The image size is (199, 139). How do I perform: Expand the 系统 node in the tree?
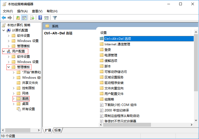pos(14,99)
